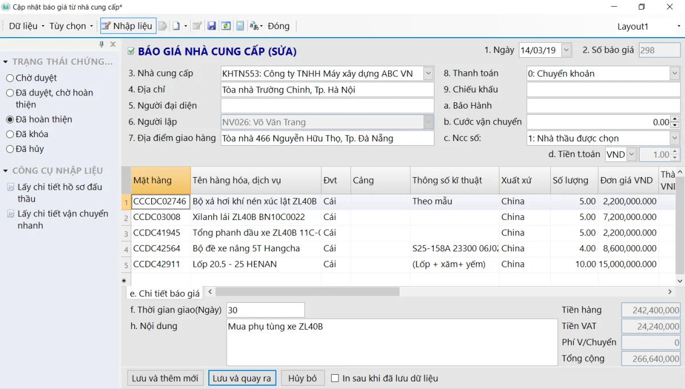This screenshot has height=389, width=685.
Task: Open the 'Nhà cung cấp' dropdown
Action: coord(428,74)
